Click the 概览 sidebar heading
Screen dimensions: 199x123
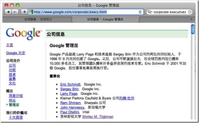tap(9, 91)
